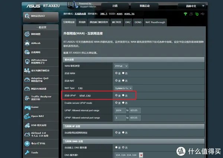This screenshot has height=158, width=223.
Task: Click internal port range start field 1024
Action: coord(120,110)
